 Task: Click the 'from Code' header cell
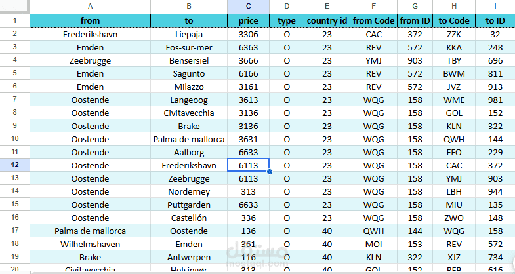pos(373,21)
